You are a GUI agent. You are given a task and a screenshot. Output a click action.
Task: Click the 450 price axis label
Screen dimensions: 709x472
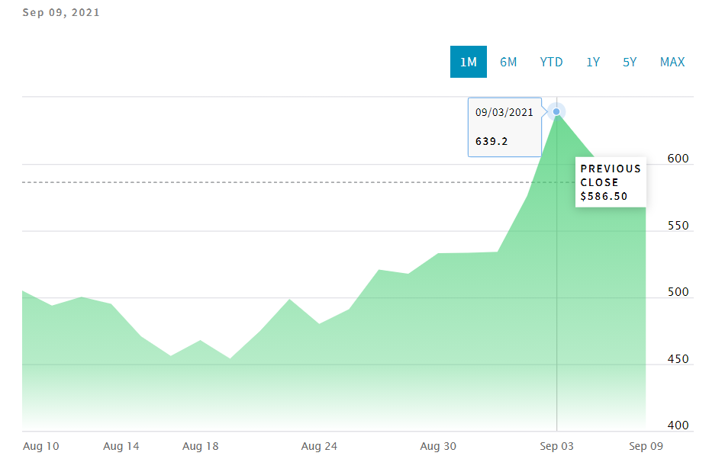678,359
